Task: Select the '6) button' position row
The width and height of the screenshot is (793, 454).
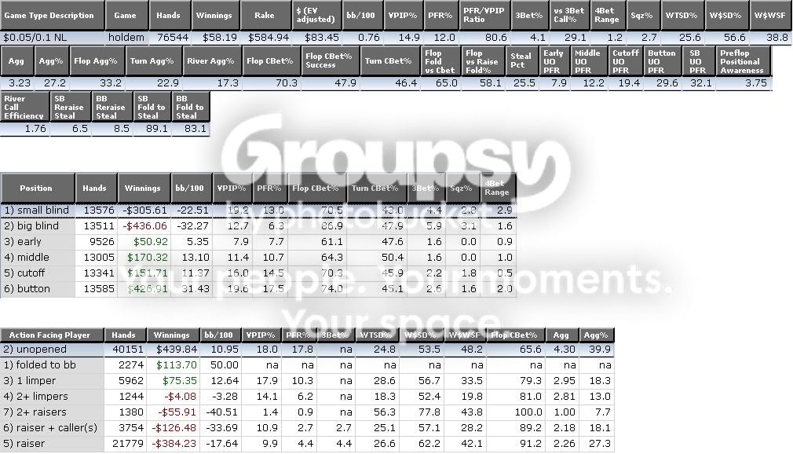Action: (258, 288)
